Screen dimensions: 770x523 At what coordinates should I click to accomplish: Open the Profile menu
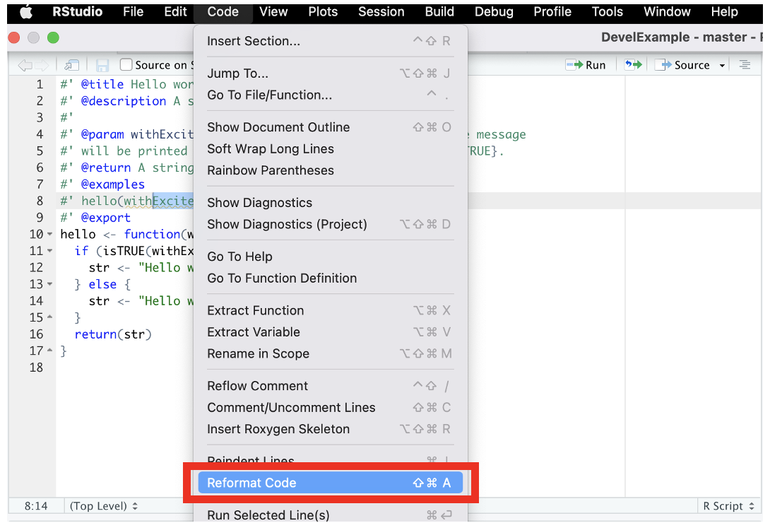(x=552, y=12)
